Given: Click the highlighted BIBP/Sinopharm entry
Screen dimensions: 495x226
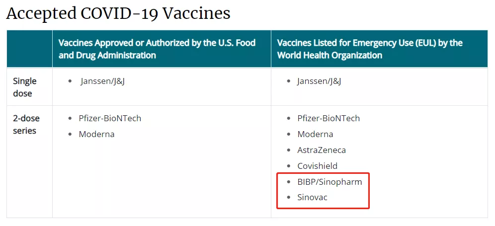Looking at the screenshot, I should pyautogui.click(x=330, y=182).
